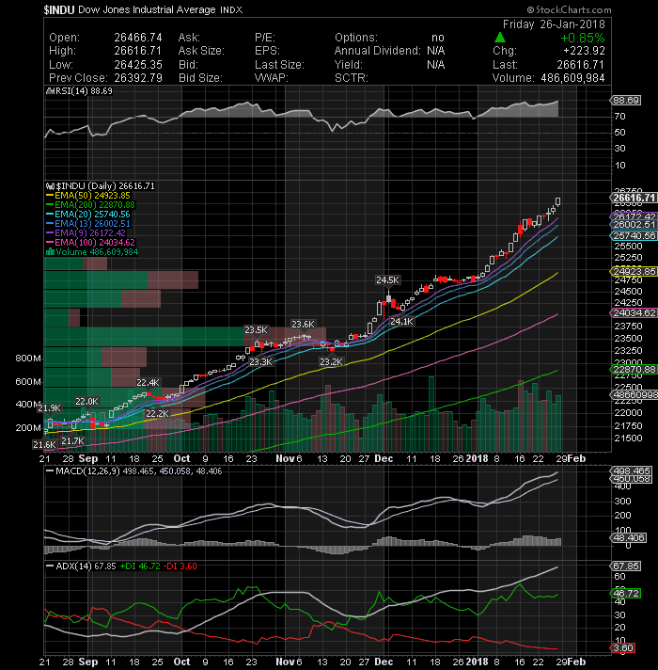Click the green 22870.88 axis tag
This screenshot has height=670, width=658.
pos(634,369)
